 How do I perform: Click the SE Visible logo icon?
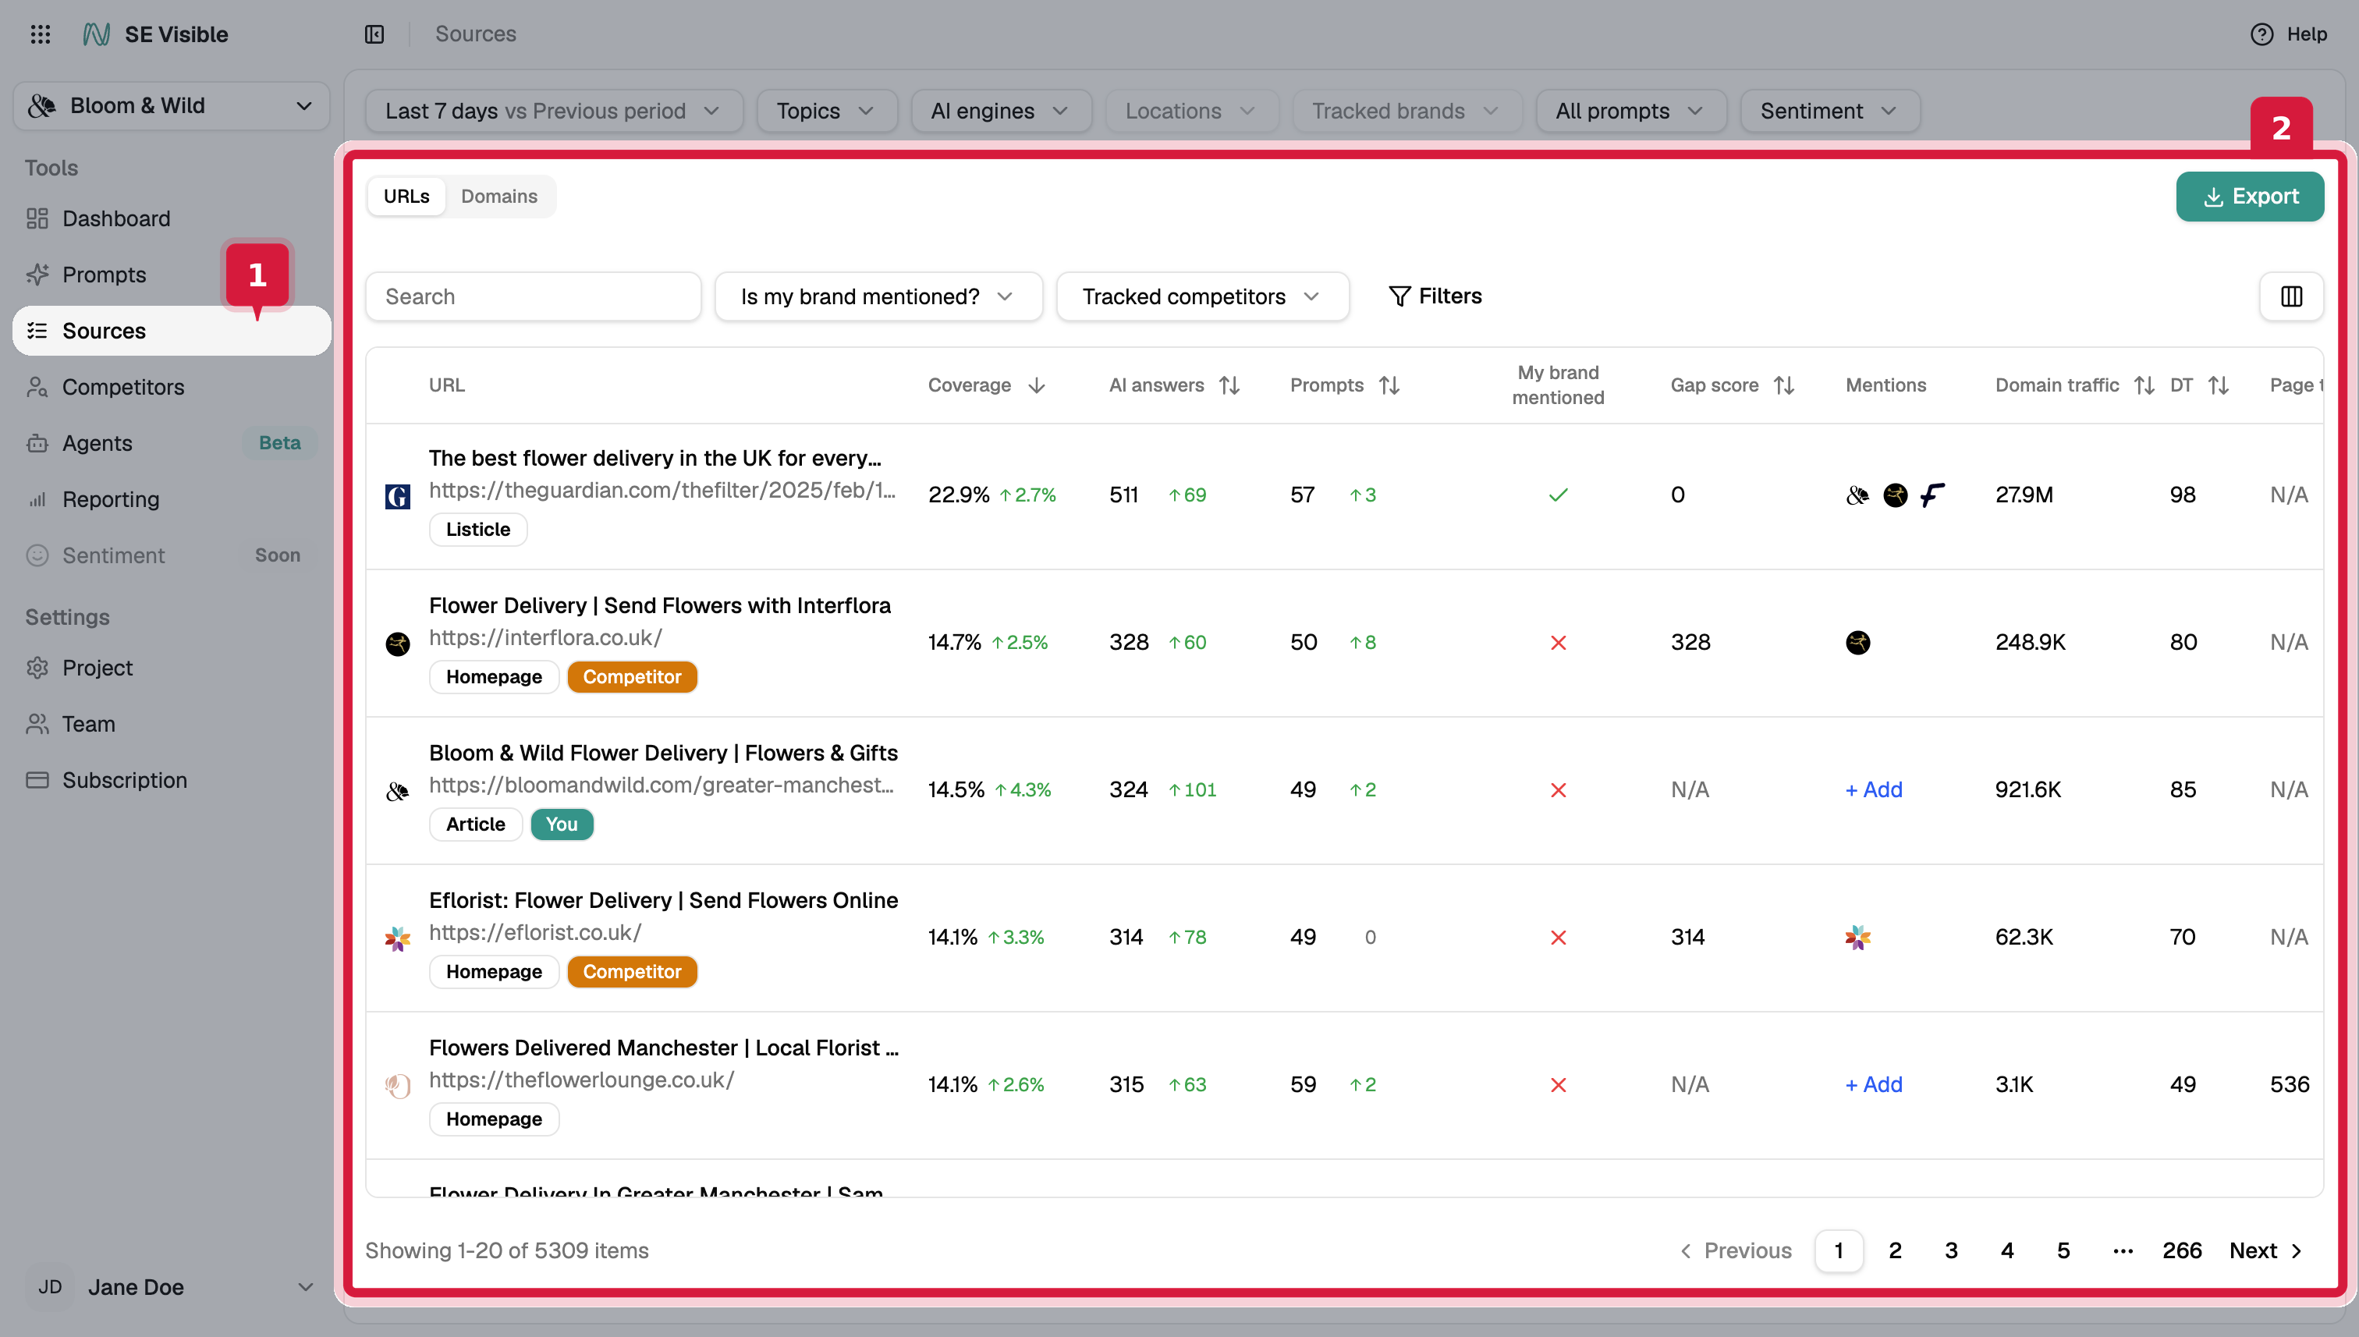click(97, 34)
